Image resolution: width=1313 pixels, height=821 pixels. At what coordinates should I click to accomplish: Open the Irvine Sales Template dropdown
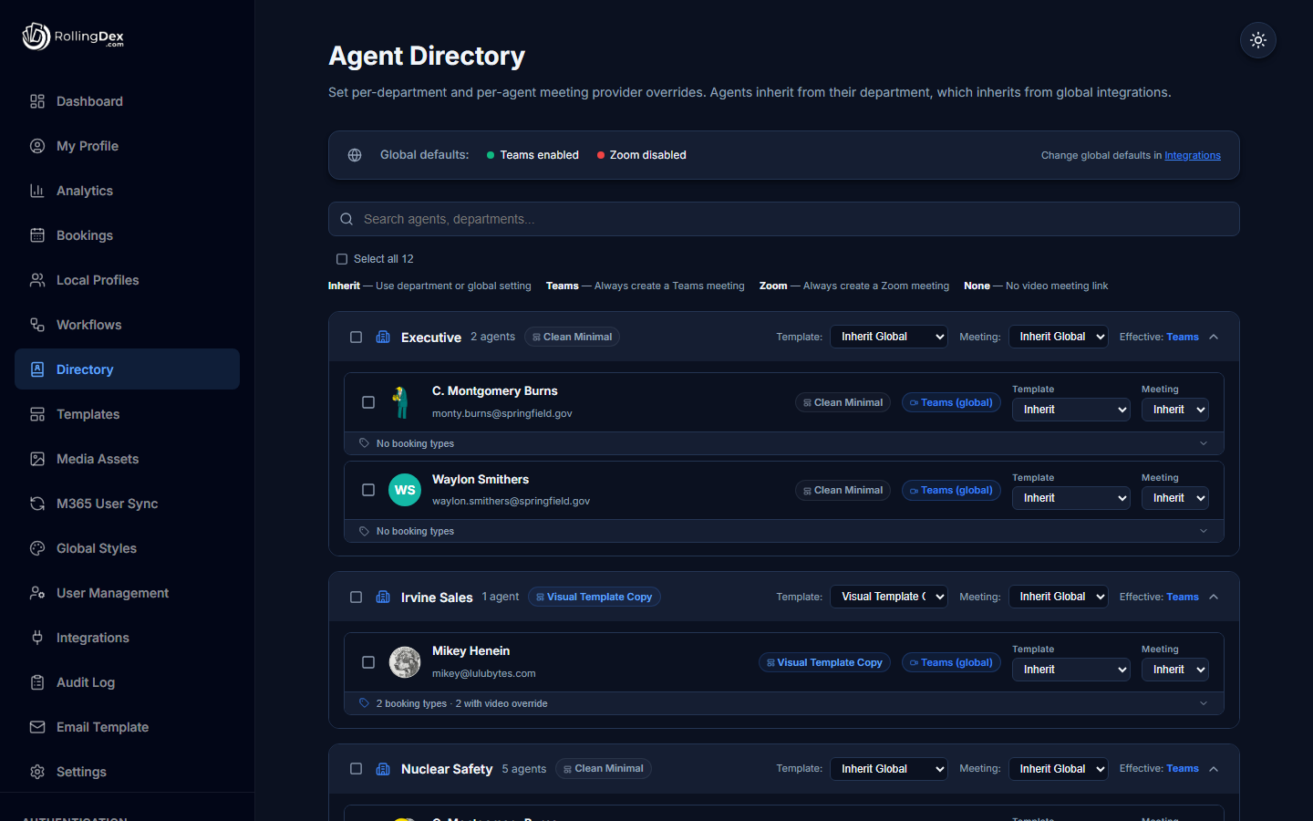coord(889,597)
